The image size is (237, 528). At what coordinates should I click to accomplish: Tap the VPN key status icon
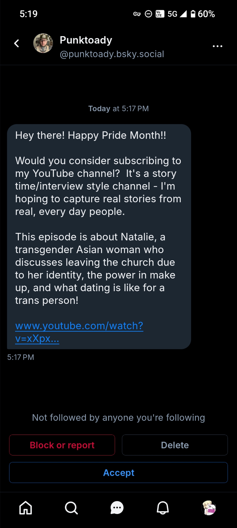(x=137, y=14)
